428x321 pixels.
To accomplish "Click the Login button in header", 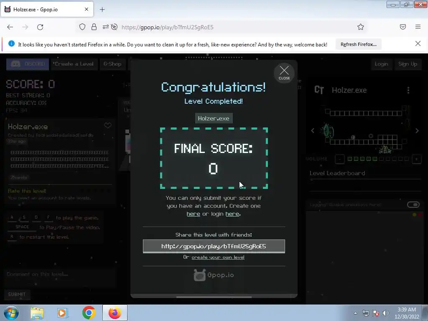I will pyautogui.click(x=381, y=64).
